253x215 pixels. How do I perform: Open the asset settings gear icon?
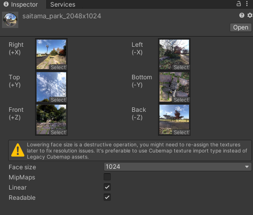click(x=249, y=15)
